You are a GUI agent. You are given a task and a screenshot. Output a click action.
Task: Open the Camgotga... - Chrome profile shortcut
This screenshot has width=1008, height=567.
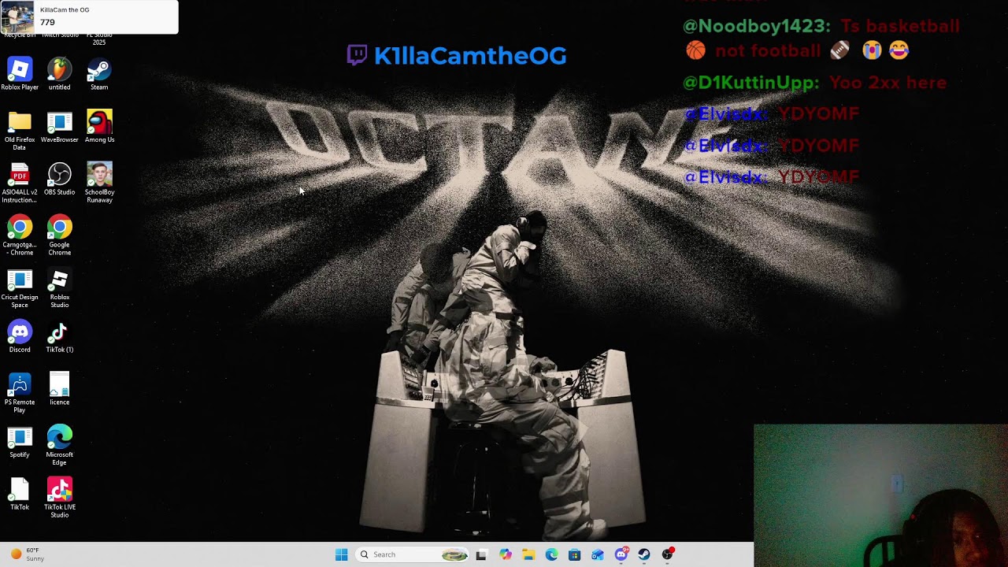pyautogui.click(x=20, y=235)
